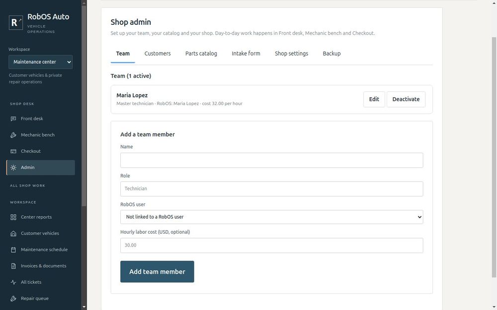Go to Mechanic bench
This screenshot has height=310, width=497.
pos(41,135)
